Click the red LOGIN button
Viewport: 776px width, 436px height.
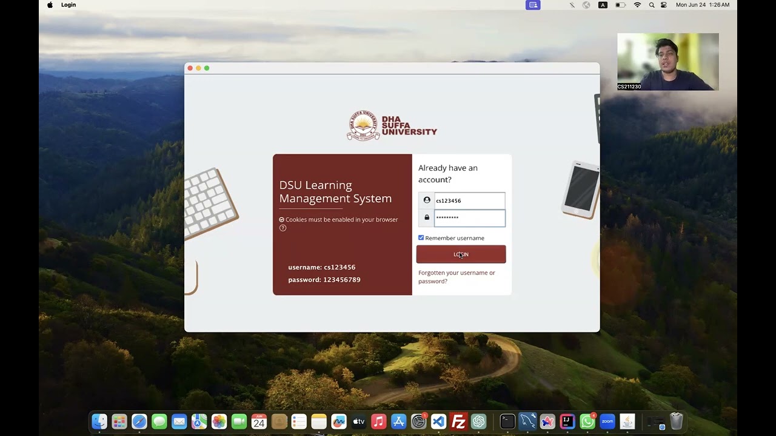click(461, 254)
